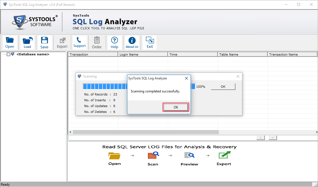Click the app icon in the title bar
The image size is (318, 187).
point(5,4)
